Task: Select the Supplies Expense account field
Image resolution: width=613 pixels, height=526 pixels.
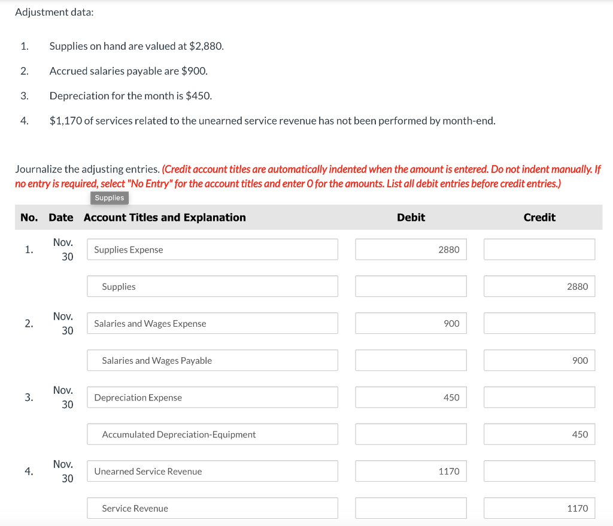Action: (212, 249)
